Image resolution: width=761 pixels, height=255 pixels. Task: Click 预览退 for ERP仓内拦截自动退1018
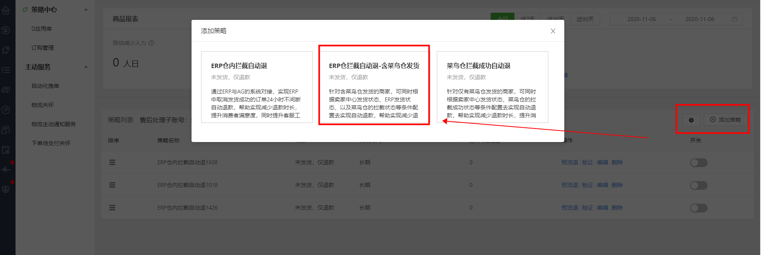[x=570, y=185]
